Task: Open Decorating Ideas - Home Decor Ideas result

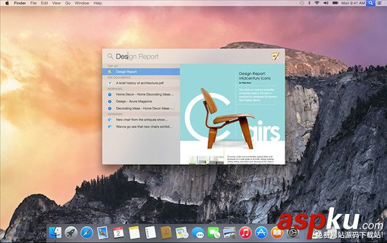Action: point(141,109)
